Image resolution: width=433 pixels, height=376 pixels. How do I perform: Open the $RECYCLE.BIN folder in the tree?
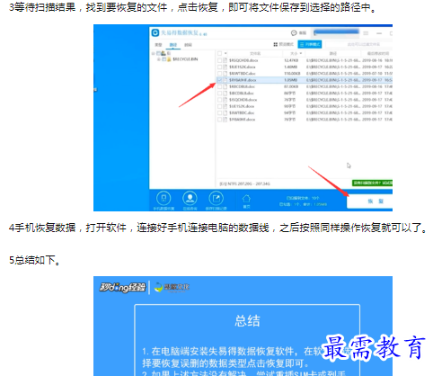(x=185, y=59)
